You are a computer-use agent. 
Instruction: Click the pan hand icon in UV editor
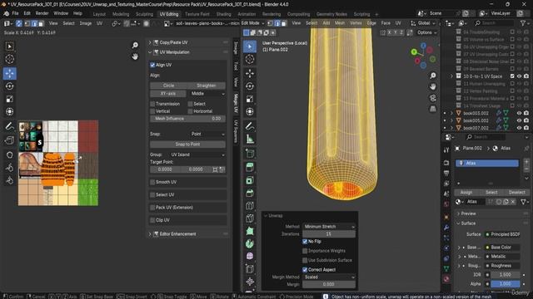pos(135,56)
